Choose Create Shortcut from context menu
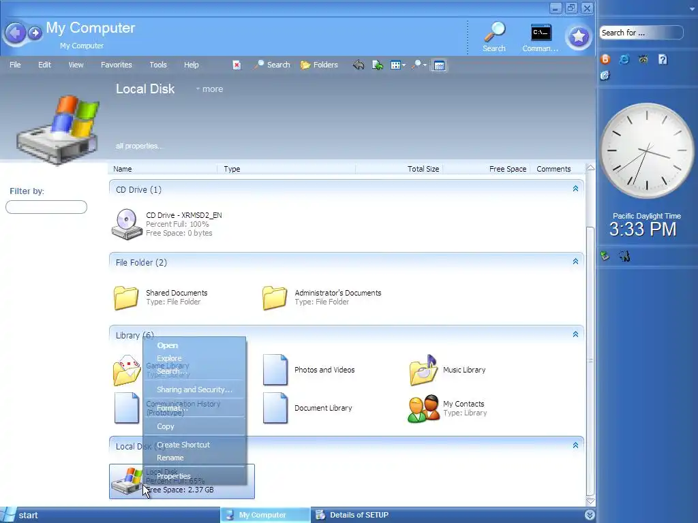The width and height of the screenshot is (698, 523). point(194,445)
